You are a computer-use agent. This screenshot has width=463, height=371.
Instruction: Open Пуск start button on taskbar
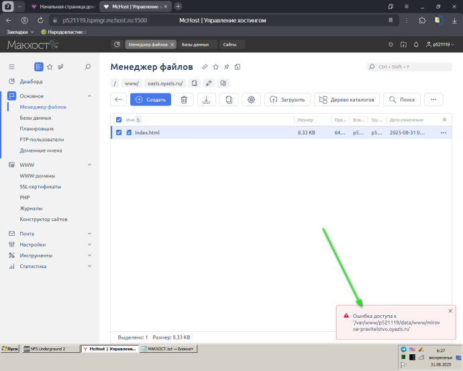pyautogui.click(x=10, y=349)
